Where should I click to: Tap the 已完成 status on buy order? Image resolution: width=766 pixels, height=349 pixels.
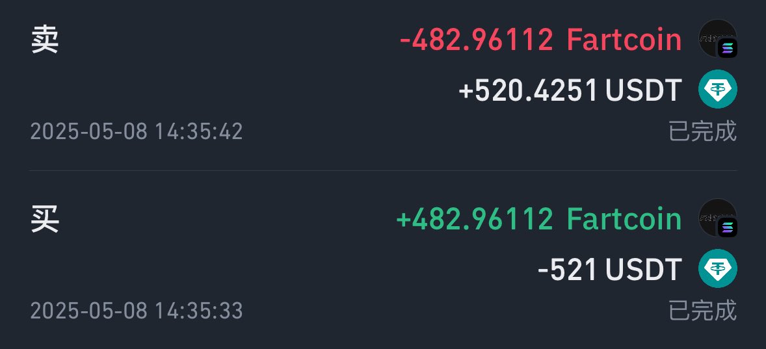tap(702, 311)
